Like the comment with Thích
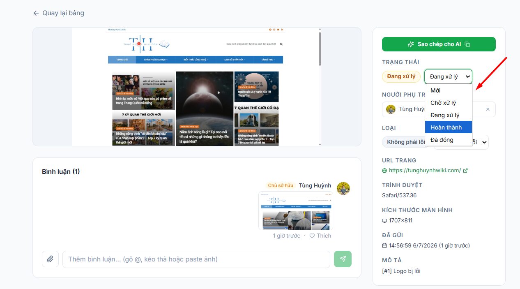Image resolution: width=520 pixels, height=289 pixels. tap(320, 236)
